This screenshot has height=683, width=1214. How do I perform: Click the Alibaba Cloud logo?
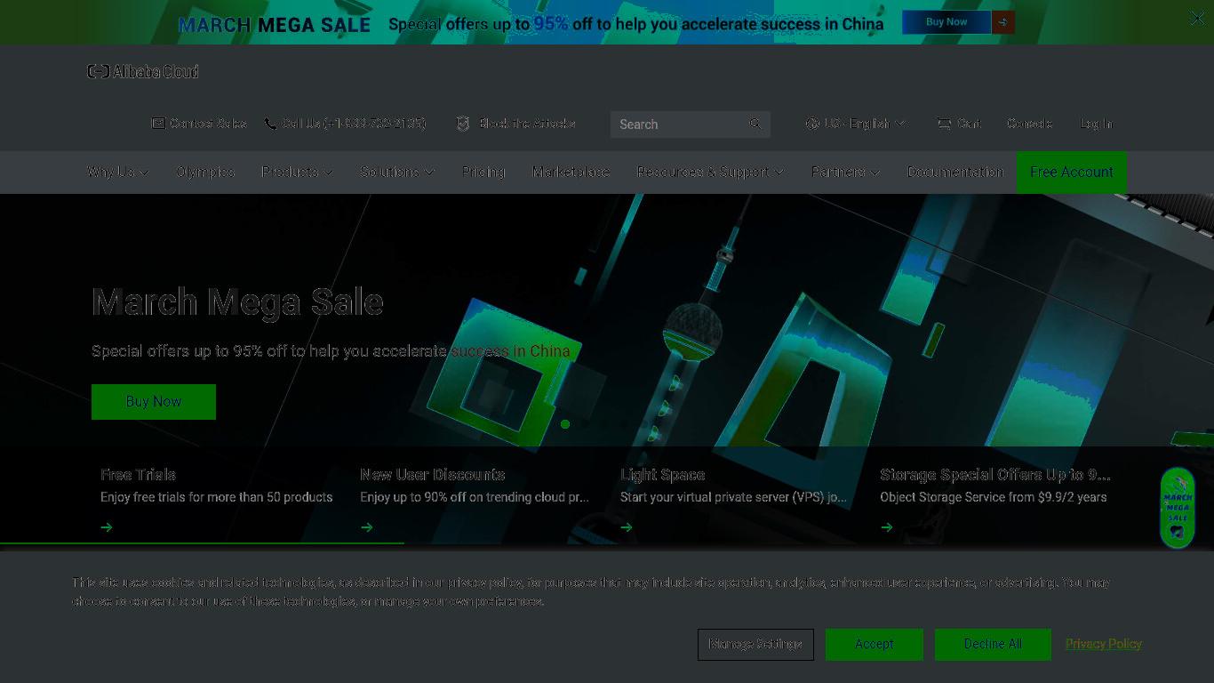coord(143,71)
